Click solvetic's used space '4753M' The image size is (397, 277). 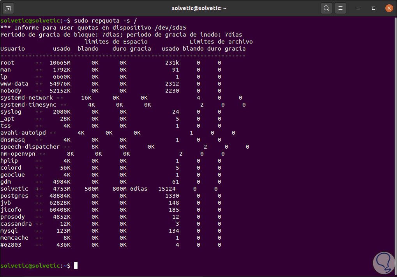click(62, 189)
